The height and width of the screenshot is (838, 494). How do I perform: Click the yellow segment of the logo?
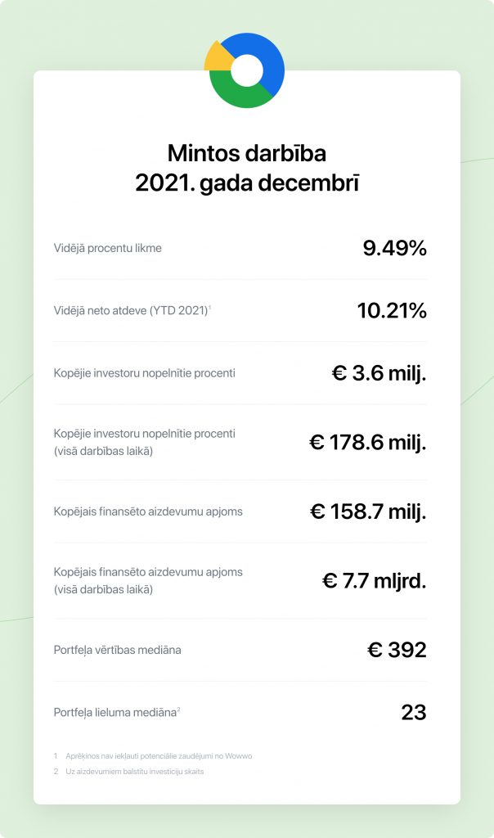click(218, 59)
